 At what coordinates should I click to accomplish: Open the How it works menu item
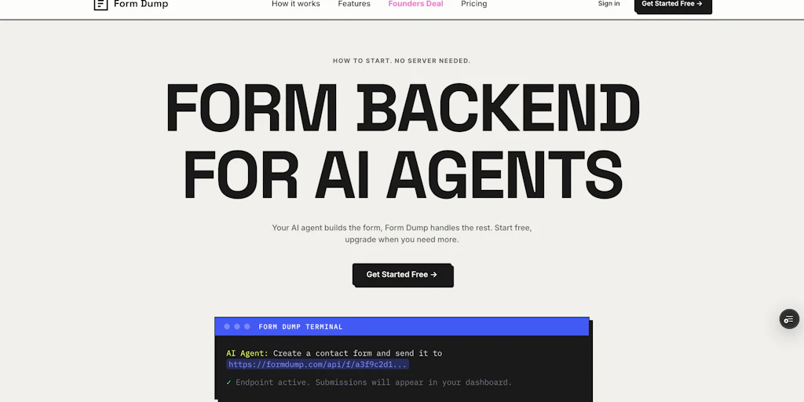(x=296, y=4)
